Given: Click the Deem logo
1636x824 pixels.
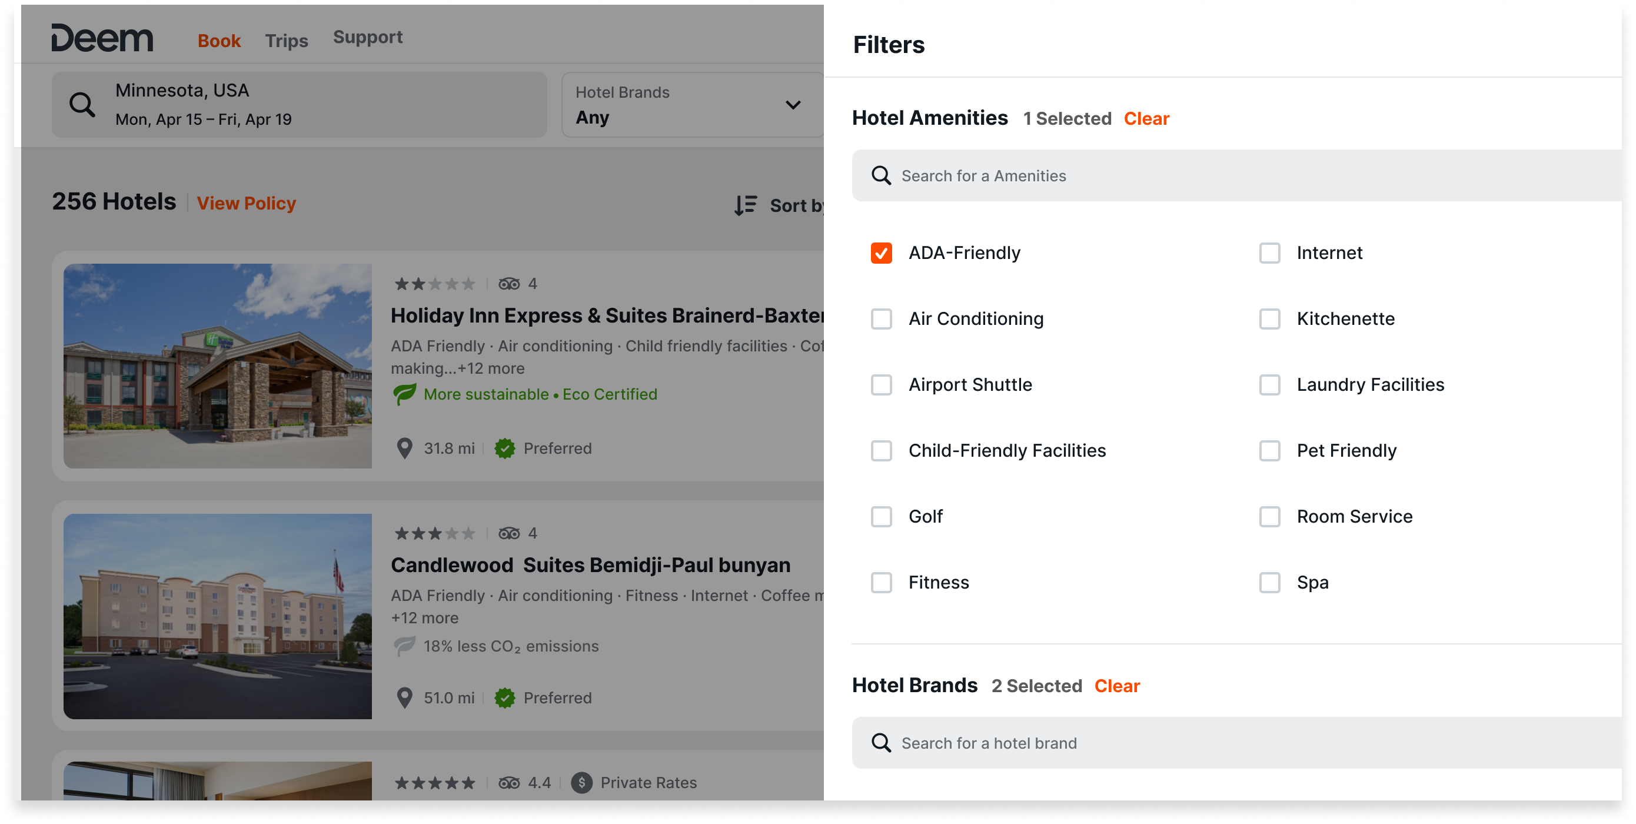Looking at the screenshot, I should (x=102, y=38).
